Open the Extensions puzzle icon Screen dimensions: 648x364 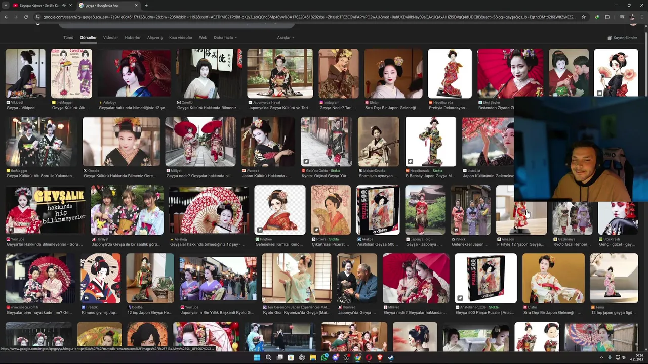(x=607, y=17)
